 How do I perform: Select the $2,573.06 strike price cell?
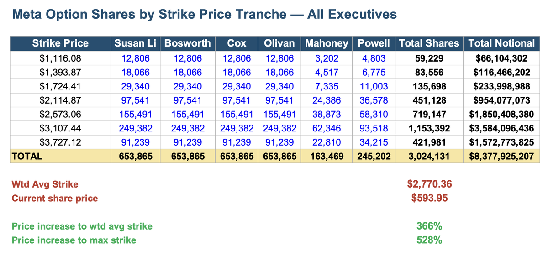coord(60,114)
